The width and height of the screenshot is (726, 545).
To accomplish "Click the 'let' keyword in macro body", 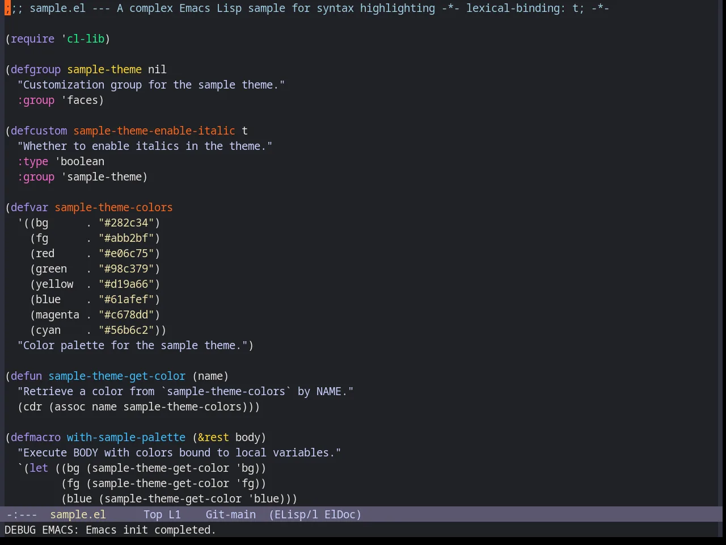I will (x=39, y=468).
